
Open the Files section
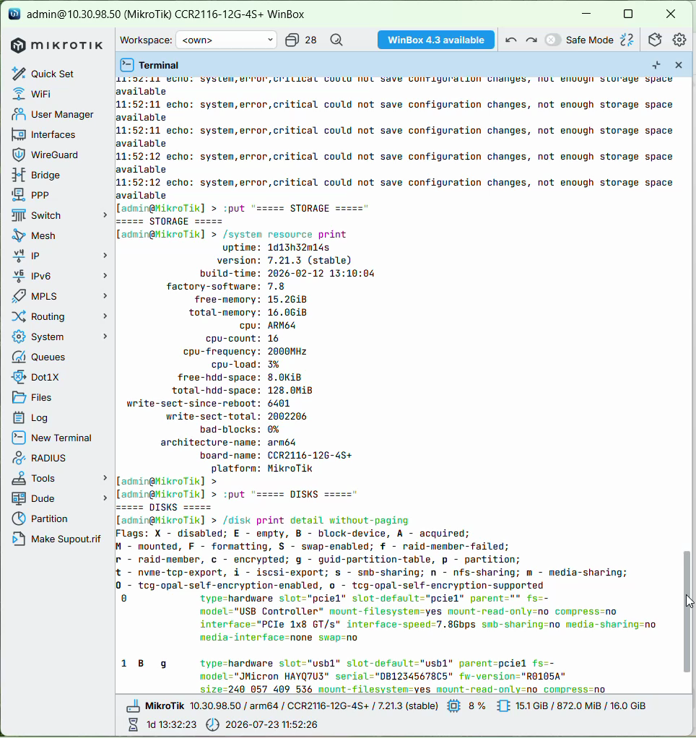click(41, 398)
